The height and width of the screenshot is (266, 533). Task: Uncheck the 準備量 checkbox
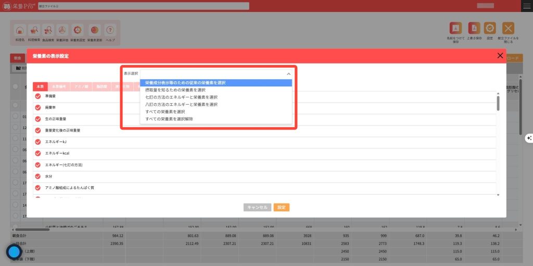click(37, 96)
